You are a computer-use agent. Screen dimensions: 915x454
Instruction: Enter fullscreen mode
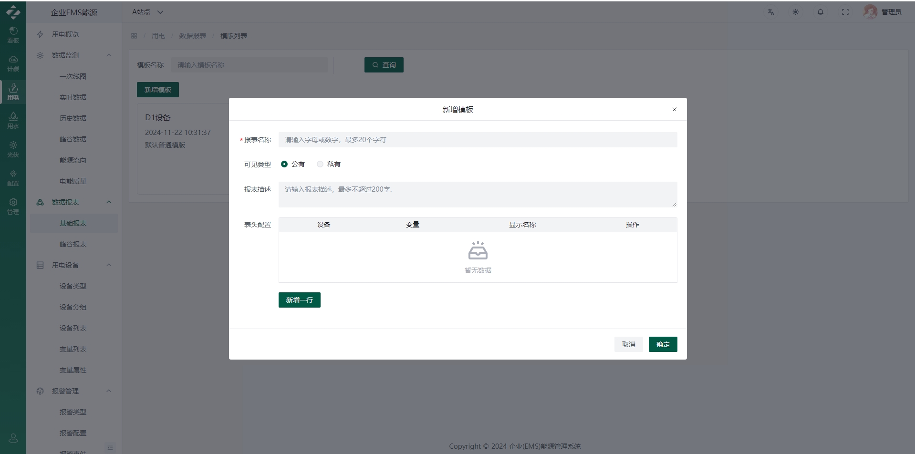point(845,12)
